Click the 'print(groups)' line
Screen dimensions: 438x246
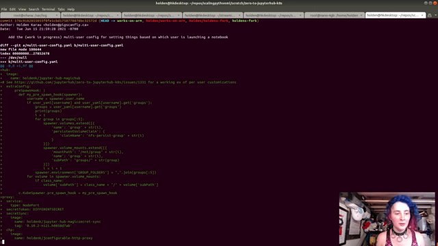click(49, 111)
